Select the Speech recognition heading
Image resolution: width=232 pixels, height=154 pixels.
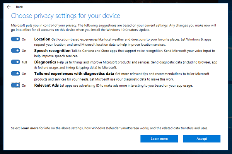coord(52,51)
